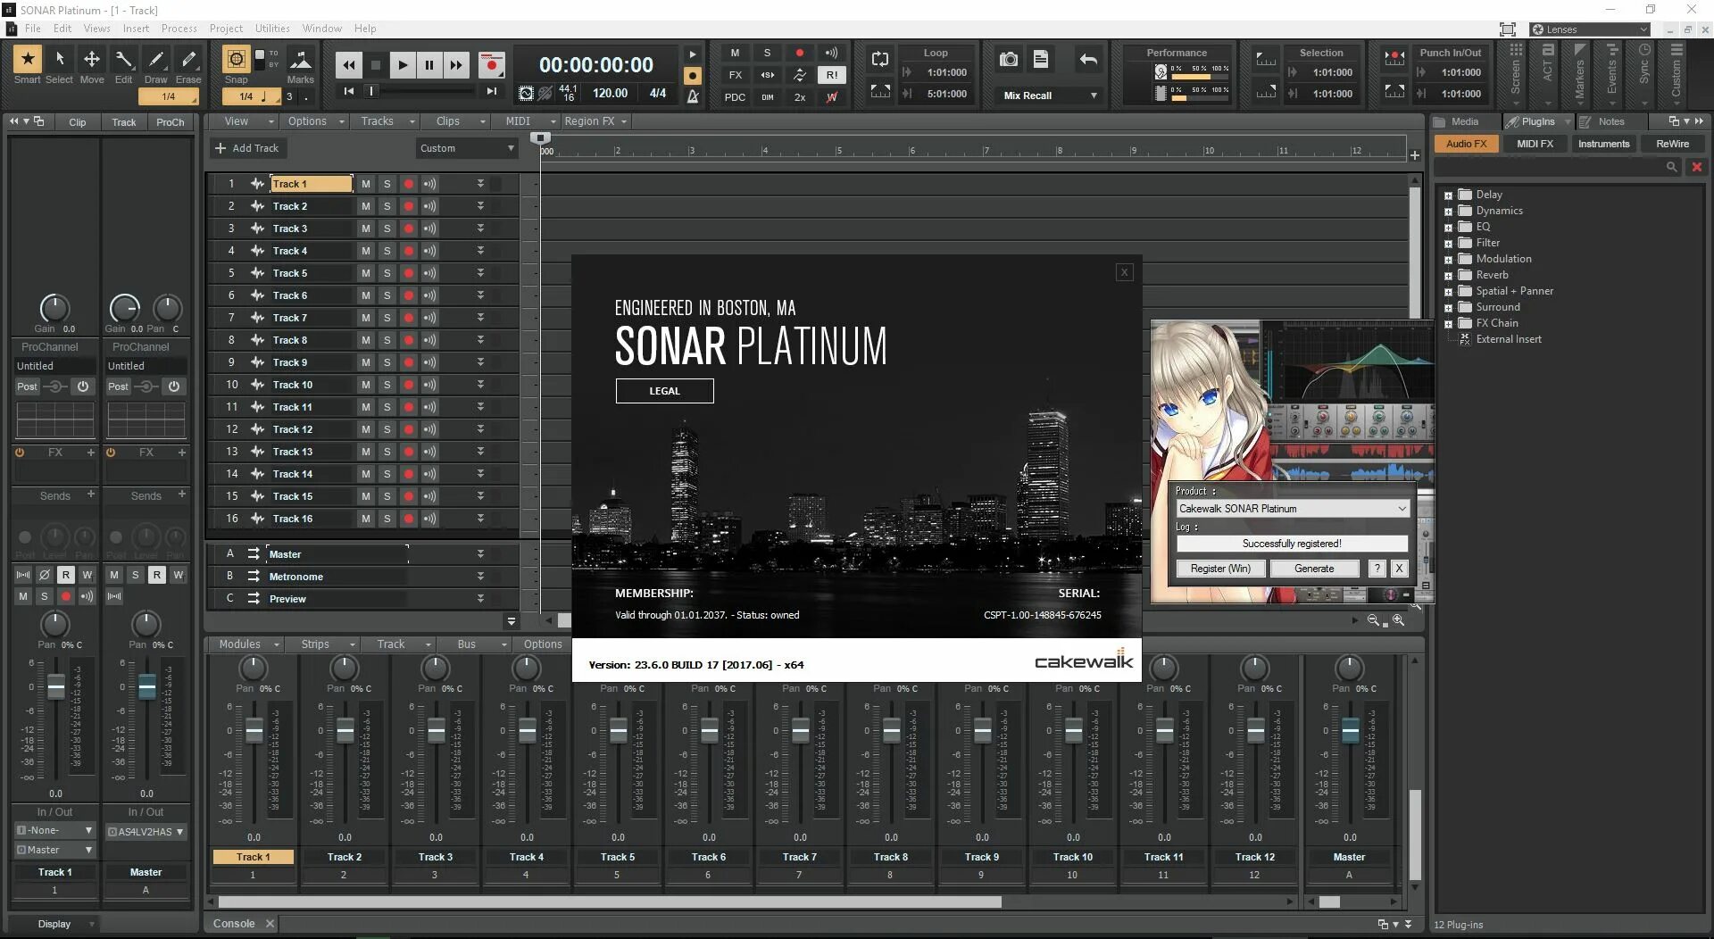
Task: Close the SONAR Platinum about dialog
Action: [x=1124, y=272]
